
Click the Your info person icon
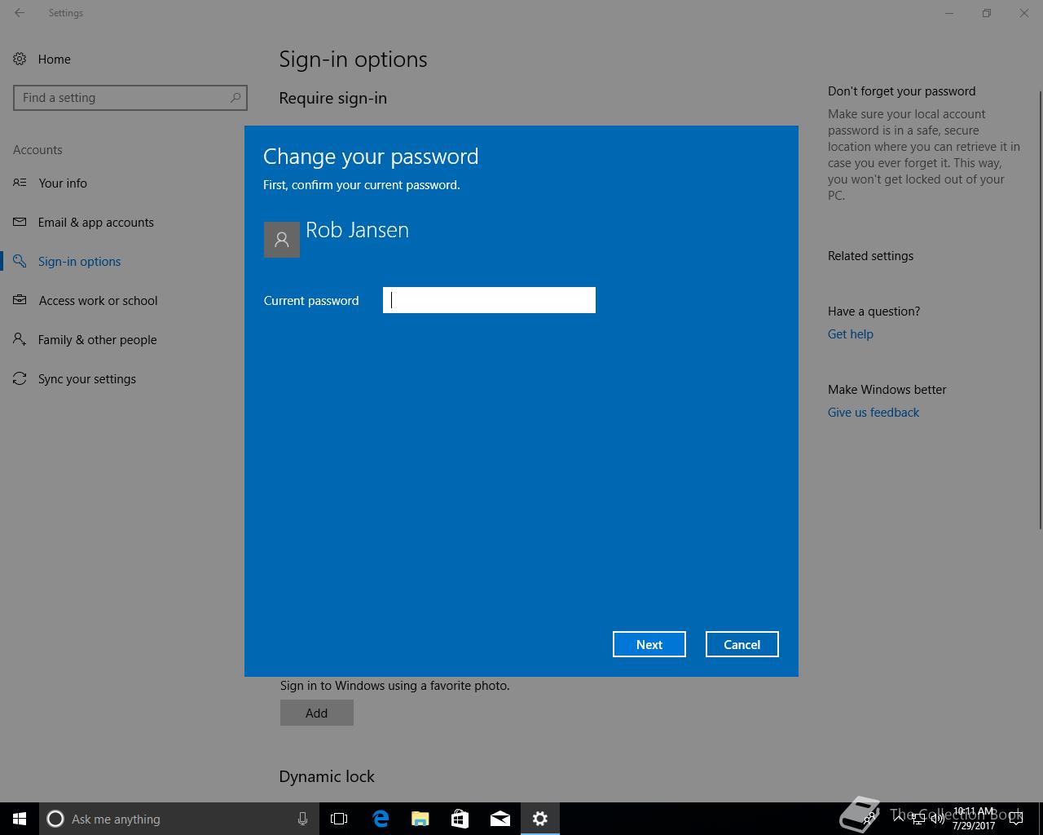[x=20, y=183]
